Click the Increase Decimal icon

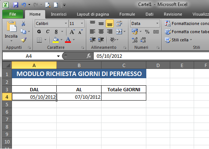tap(135, 40)
